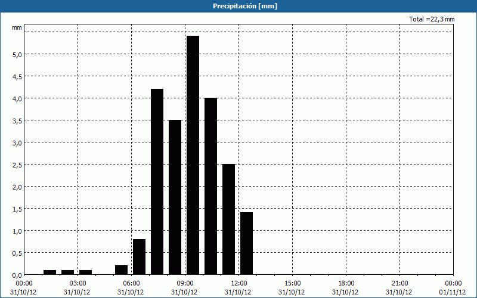Click the 'Precipitación [mm]' chart title
The width and height of the screenshot is (477, 298).
click(245, 6)
